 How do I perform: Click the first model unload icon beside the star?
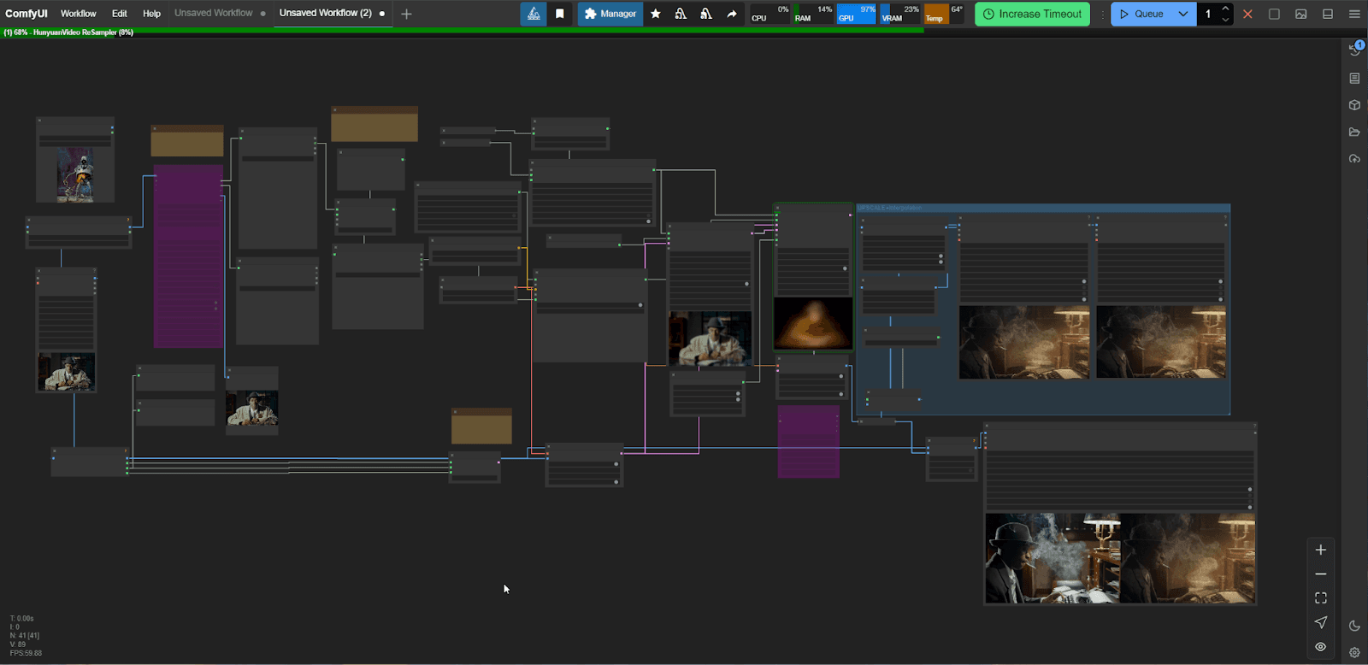point(681,14)
